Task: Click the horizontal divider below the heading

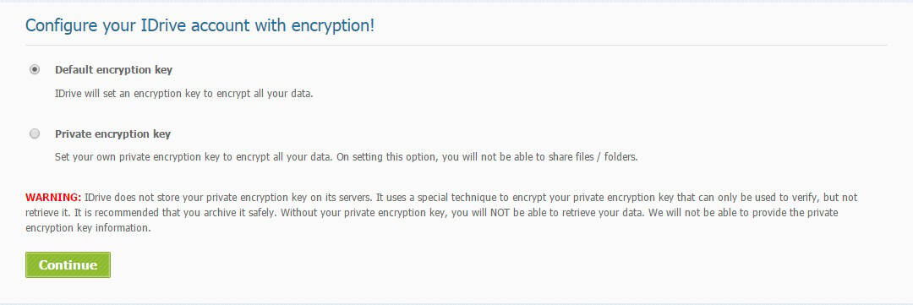Action: click(x=456, y=45)
